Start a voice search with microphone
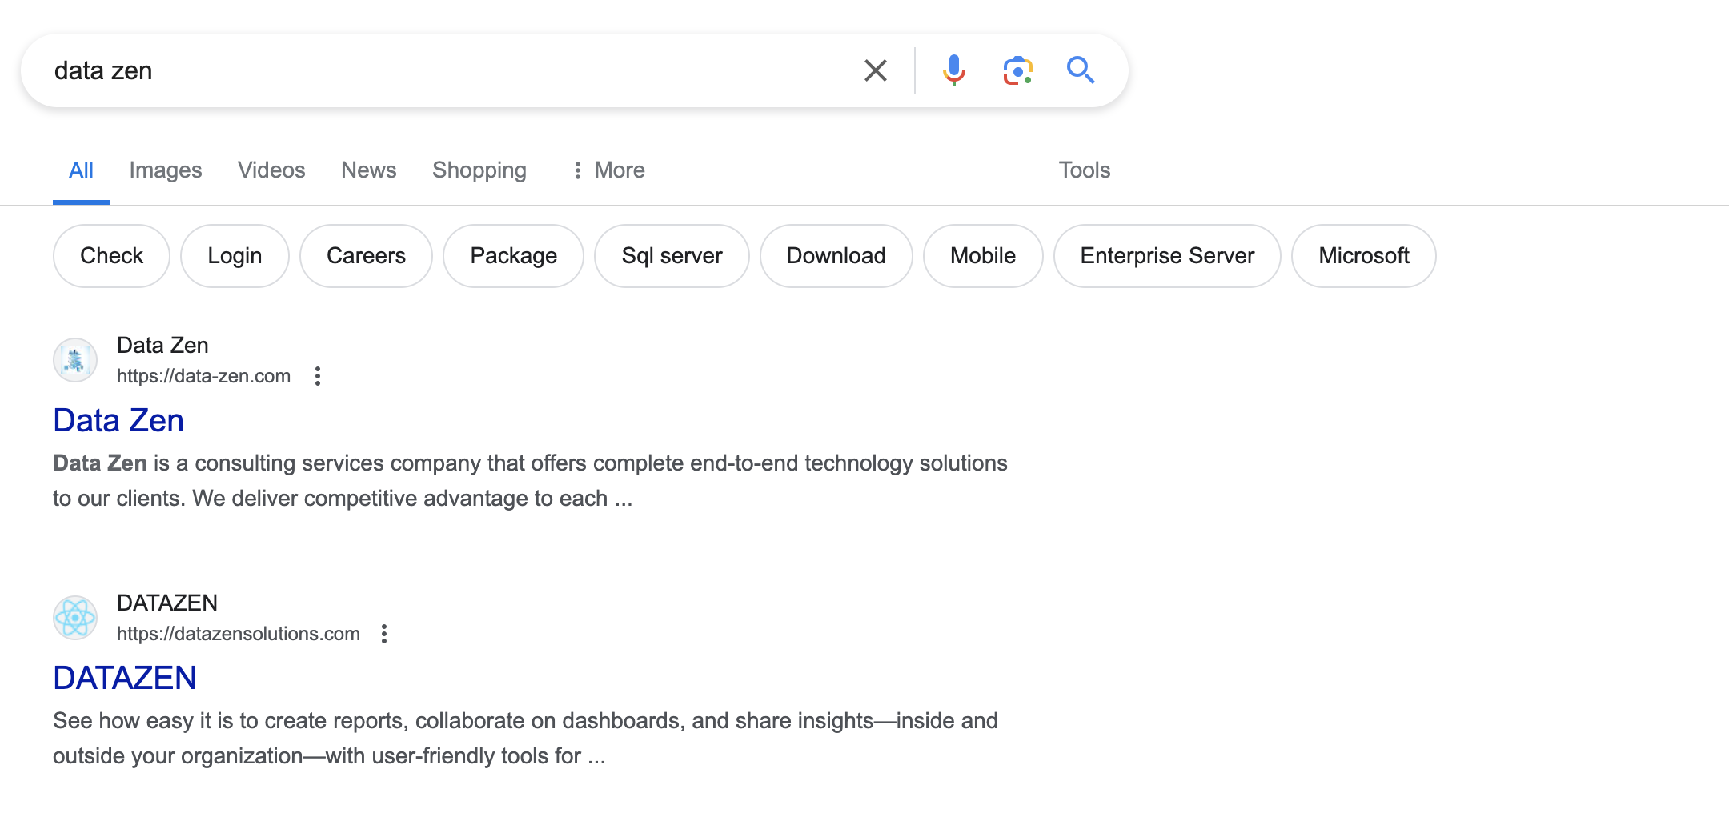The image size is (1729, 813). point(953,70)
